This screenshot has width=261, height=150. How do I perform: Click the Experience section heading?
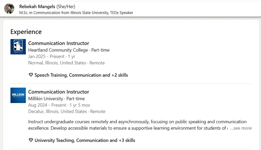tap(26, 32)
